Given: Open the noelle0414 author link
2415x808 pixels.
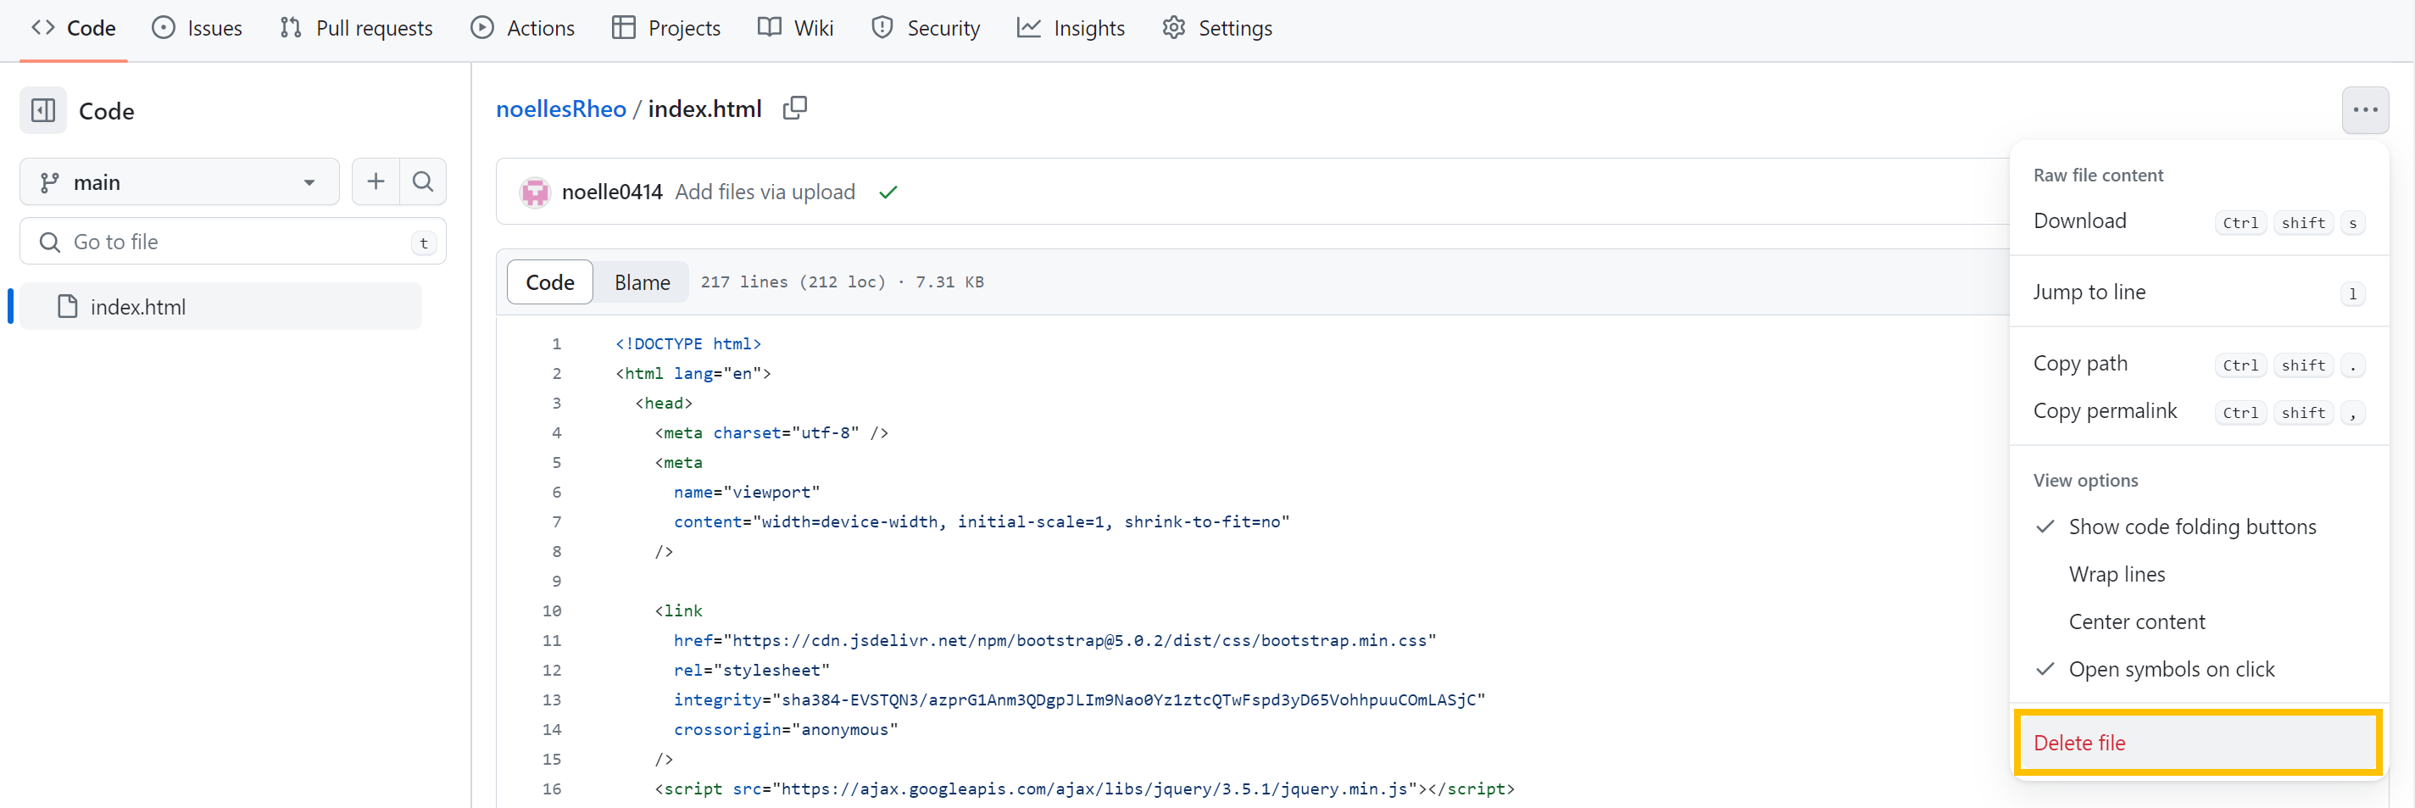Looking at the screenshot, I should pos(612,192).
